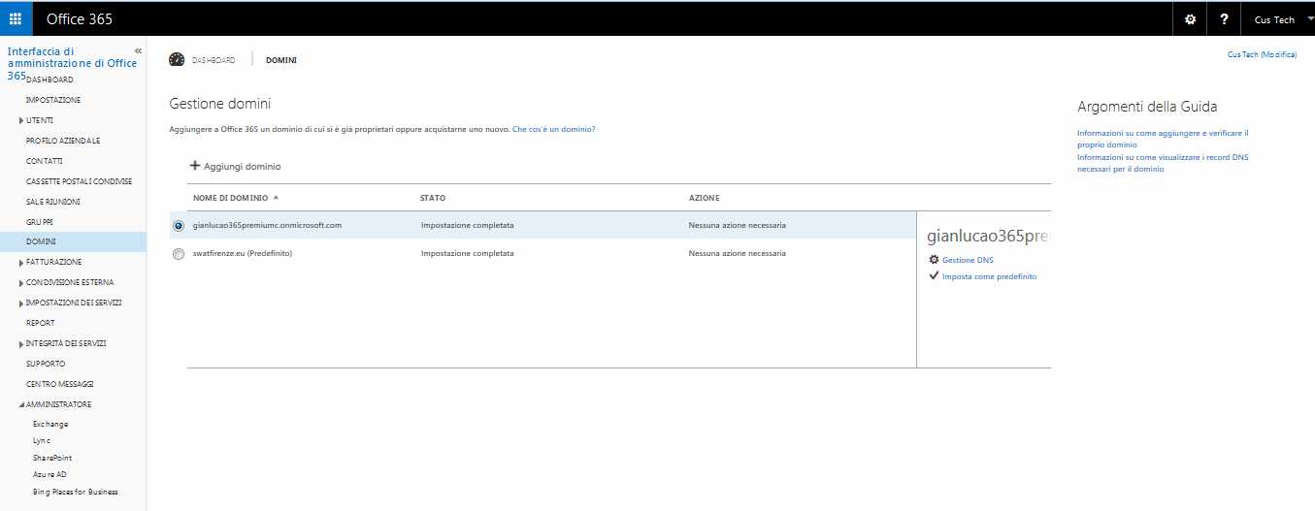Click swatfirenze.eu (Predefinito) domain name
Screen dimensions: 1315x511
(x=243, y=253)
